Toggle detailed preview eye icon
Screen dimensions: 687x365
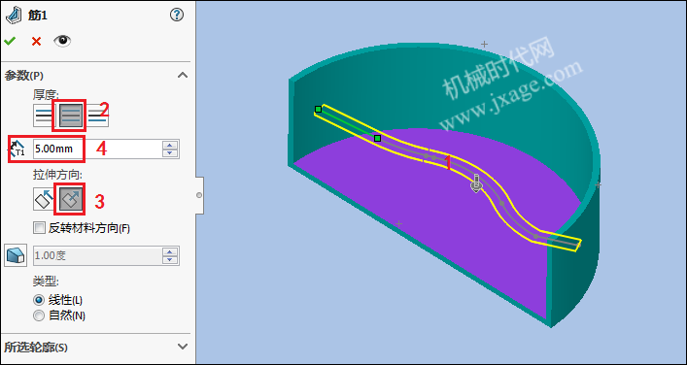click(x=62, y=41)
